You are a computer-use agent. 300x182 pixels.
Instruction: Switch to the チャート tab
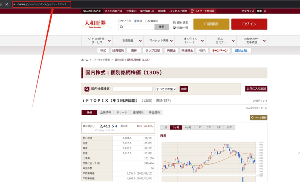[122, 112]
